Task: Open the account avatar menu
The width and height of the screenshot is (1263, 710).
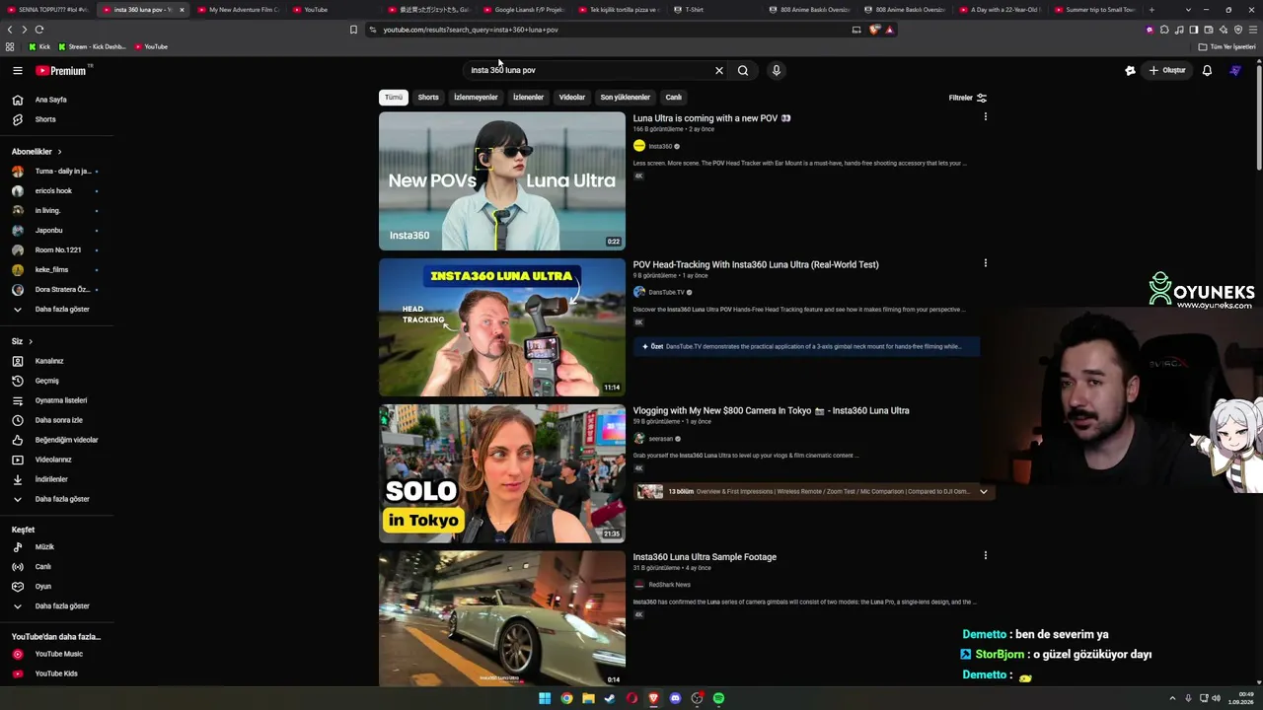Action: tap(1235, 70)
